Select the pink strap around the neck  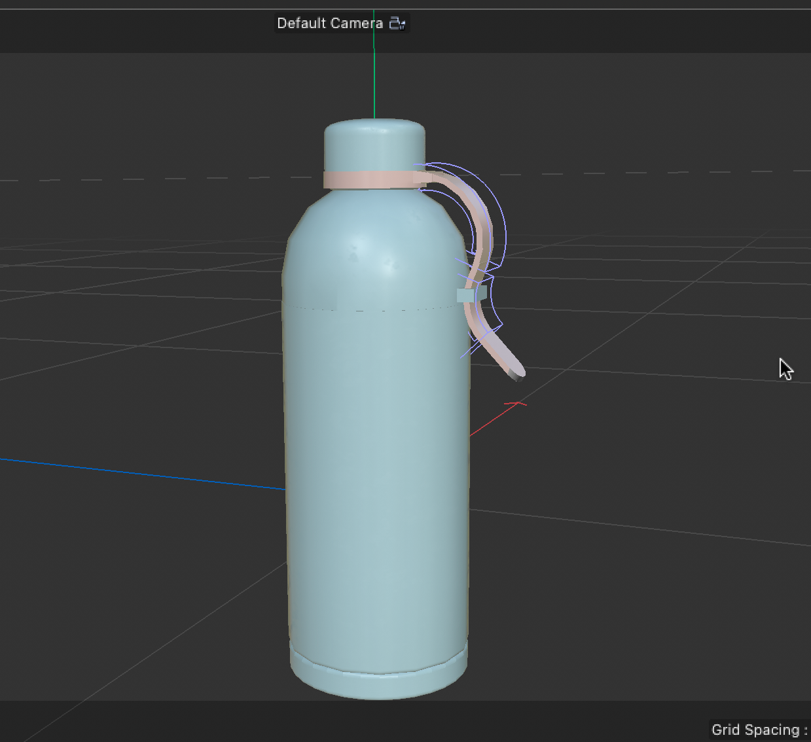click(367, 178)
